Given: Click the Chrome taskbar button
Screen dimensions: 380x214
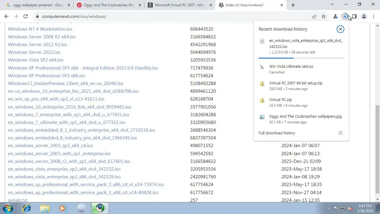Looking at the screenshot, I should tap(100, 208).
